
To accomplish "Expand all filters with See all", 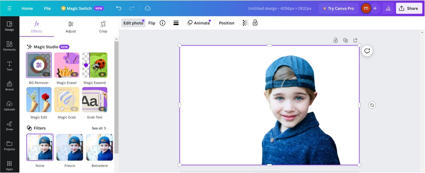I will point(99,128).
